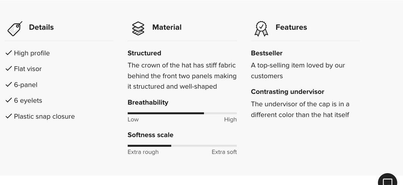Click the checkmark beside 6-panel
403x185 pixels.
9,85
